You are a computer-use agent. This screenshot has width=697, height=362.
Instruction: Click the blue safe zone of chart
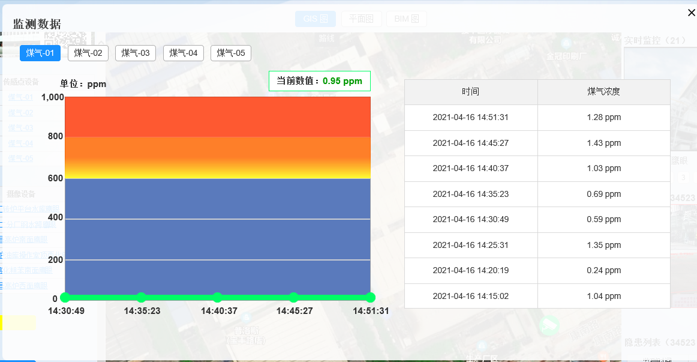218,236
